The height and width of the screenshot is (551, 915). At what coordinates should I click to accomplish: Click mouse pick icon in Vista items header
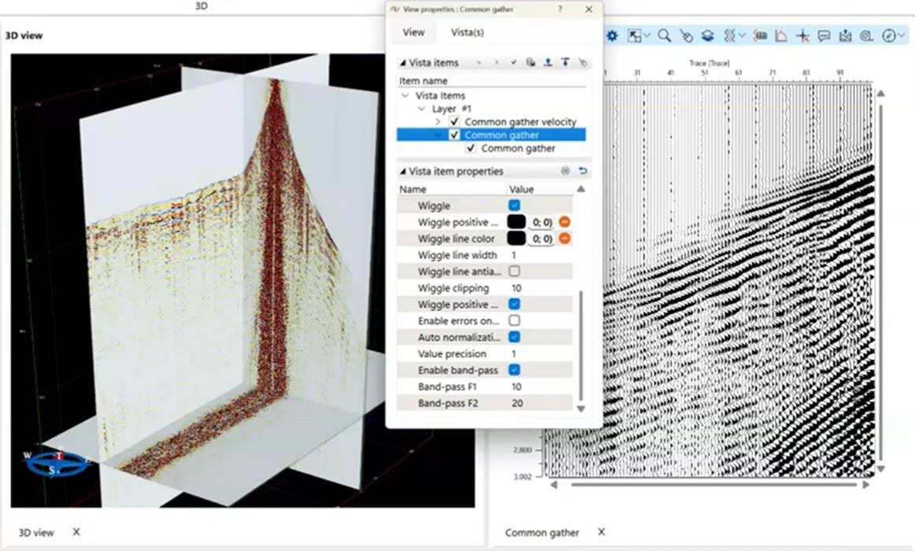coord(582,62)
